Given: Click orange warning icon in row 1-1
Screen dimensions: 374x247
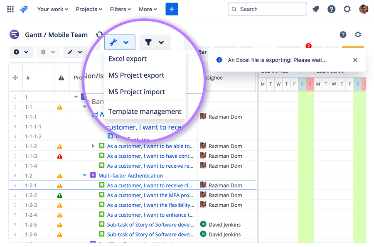Looking at the screenshot, I should pos(59,108).
